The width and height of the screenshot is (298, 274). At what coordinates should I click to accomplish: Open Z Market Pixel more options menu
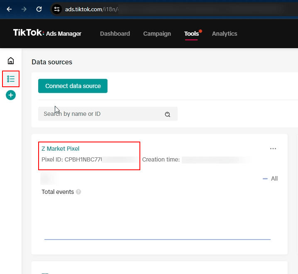[x=273, y=149]
